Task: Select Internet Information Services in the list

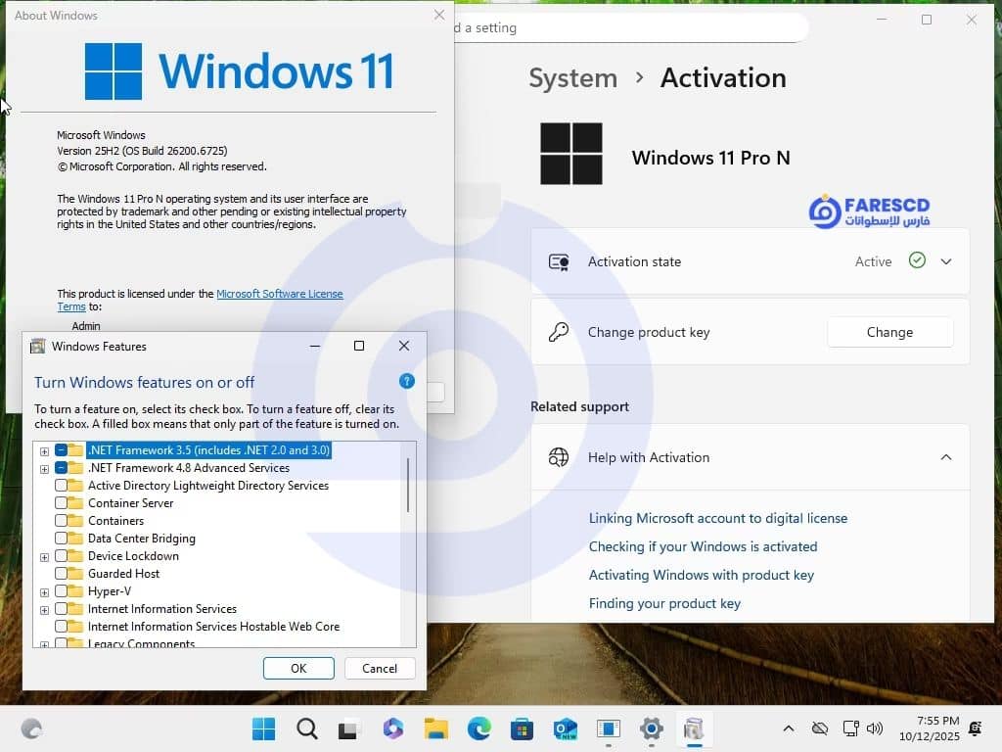Action: (161, 609)
